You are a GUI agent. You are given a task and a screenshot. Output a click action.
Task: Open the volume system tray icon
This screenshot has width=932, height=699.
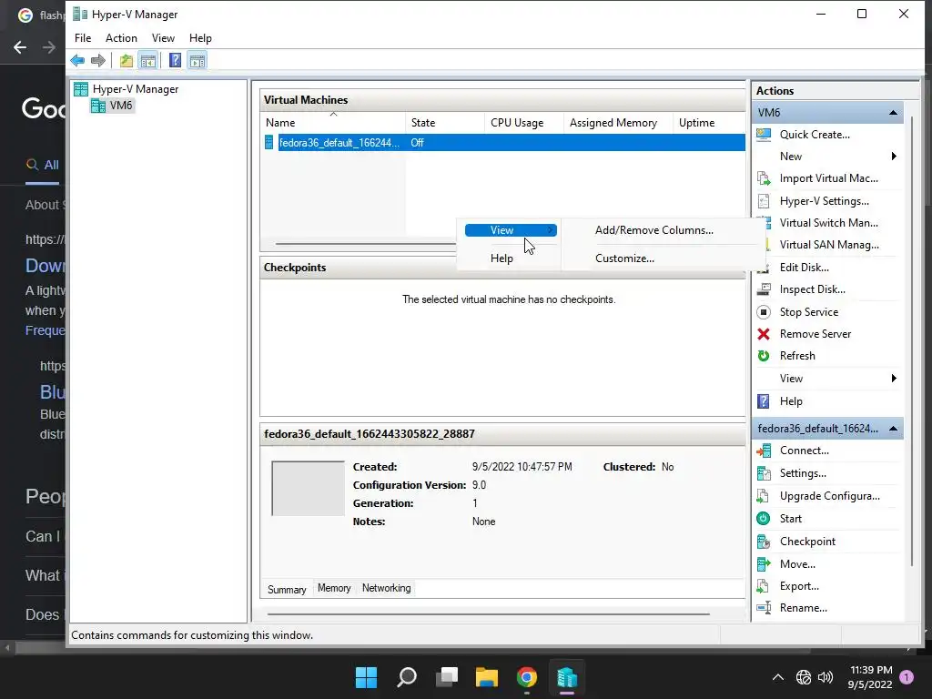825,677
